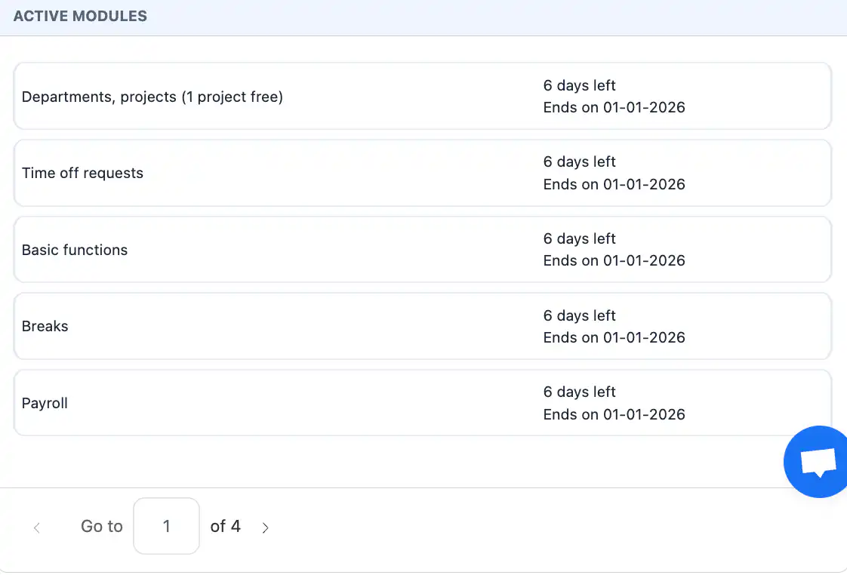This screenshot has width=847, height=575.
Task: Select the Departments, projects module row
Action: click(x=152, y=97)
